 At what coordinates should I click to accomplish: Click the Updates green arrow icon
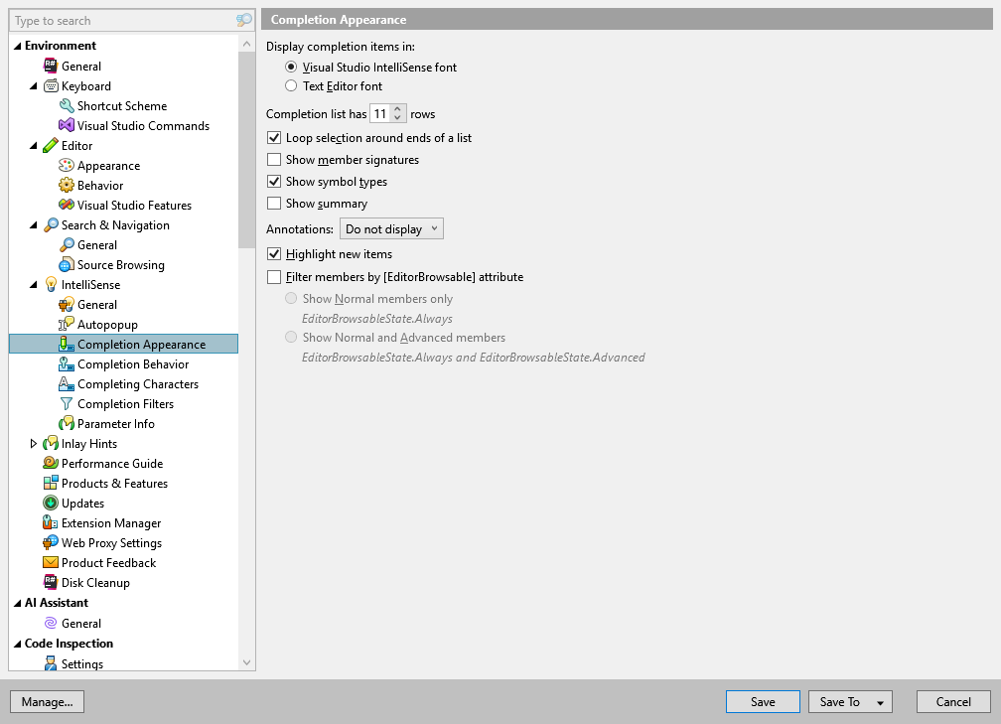coord(51,503)
